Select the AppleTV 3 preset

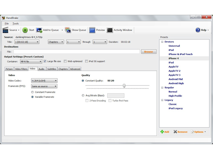pyautogui.click(x=174, y=75)
